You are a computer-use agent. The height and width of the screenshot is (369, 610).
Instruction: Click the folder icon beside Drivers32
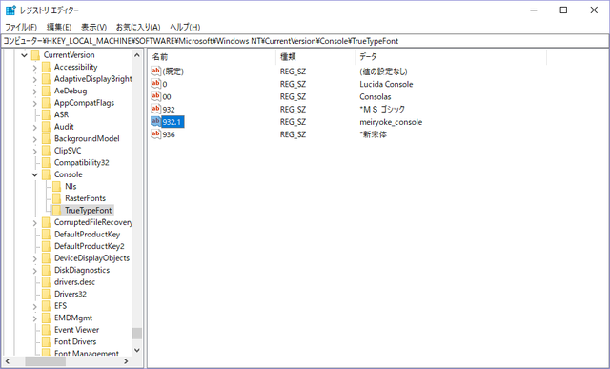click(46, 294)
